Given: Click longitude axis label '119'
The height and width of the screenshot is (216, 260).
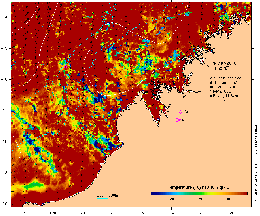Looking at the screenshot, I should point(23,213).
